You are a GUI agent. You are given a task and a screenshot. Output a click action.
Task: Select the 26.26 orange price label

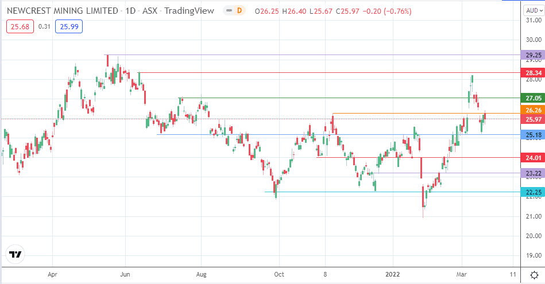[x=533, y=110]
